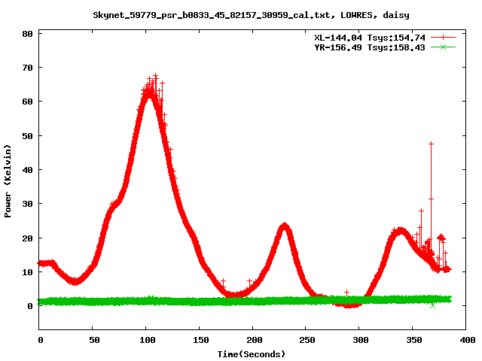This screenshot has height=361, width=482.
Task: Click the x-axis tick label 150
Action: pyautogui.click(x=201, y=340)
